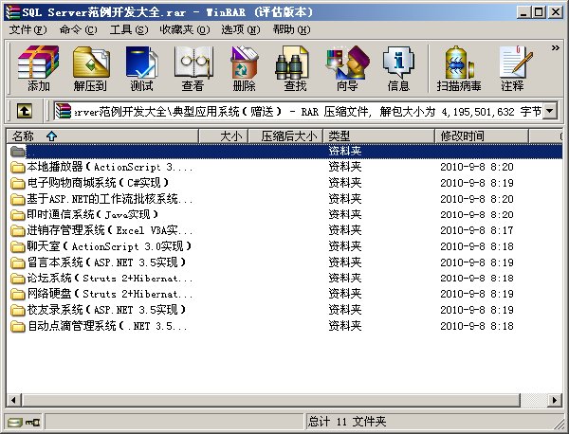This screenshot has width=569, height=434.
Task: Open the 选项(N) menu
Action: pyautogui.click(x=241, y=29)
